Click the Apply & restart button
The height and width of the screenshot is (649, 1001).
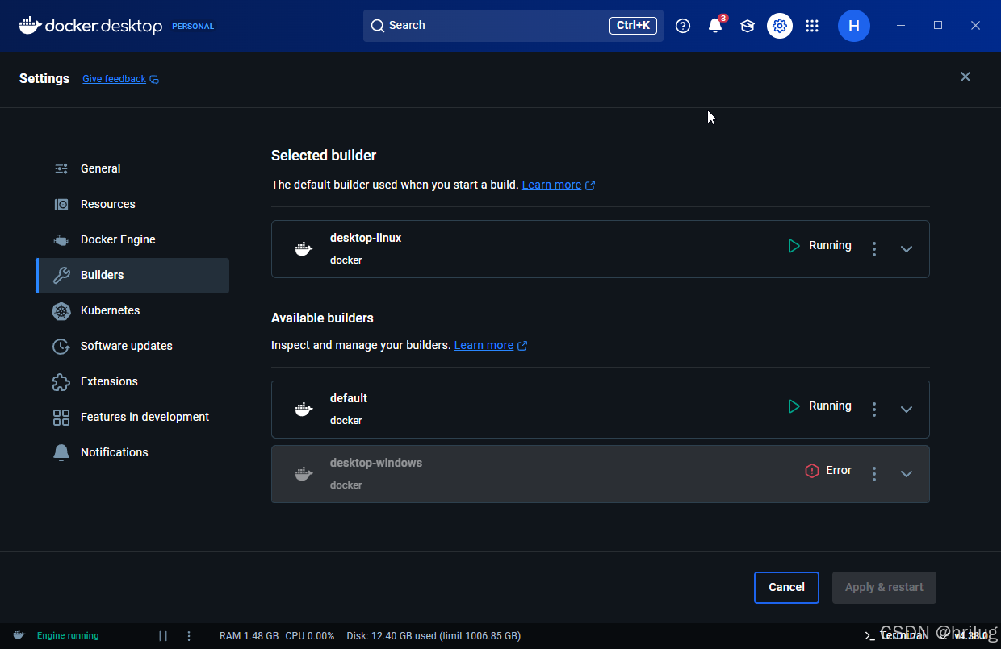point(884,588)
